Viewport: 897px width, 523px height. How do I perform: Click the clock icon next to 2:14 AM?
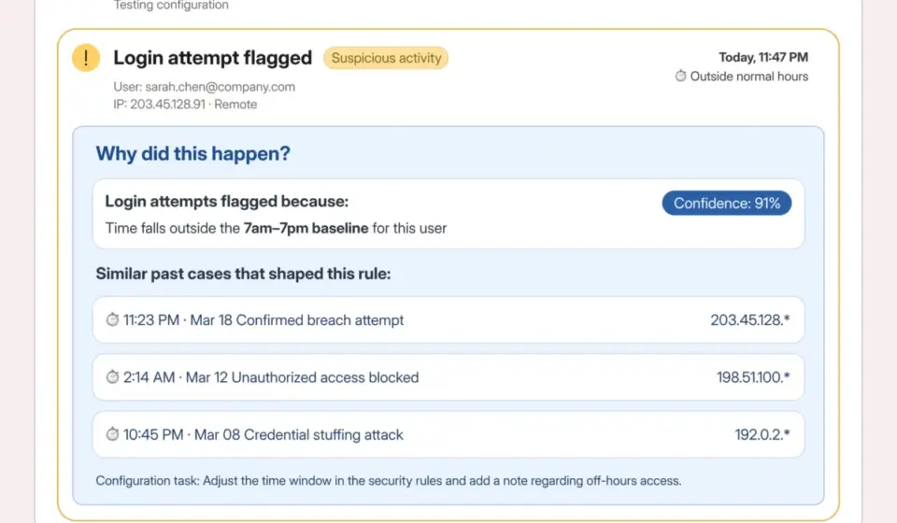112,376
